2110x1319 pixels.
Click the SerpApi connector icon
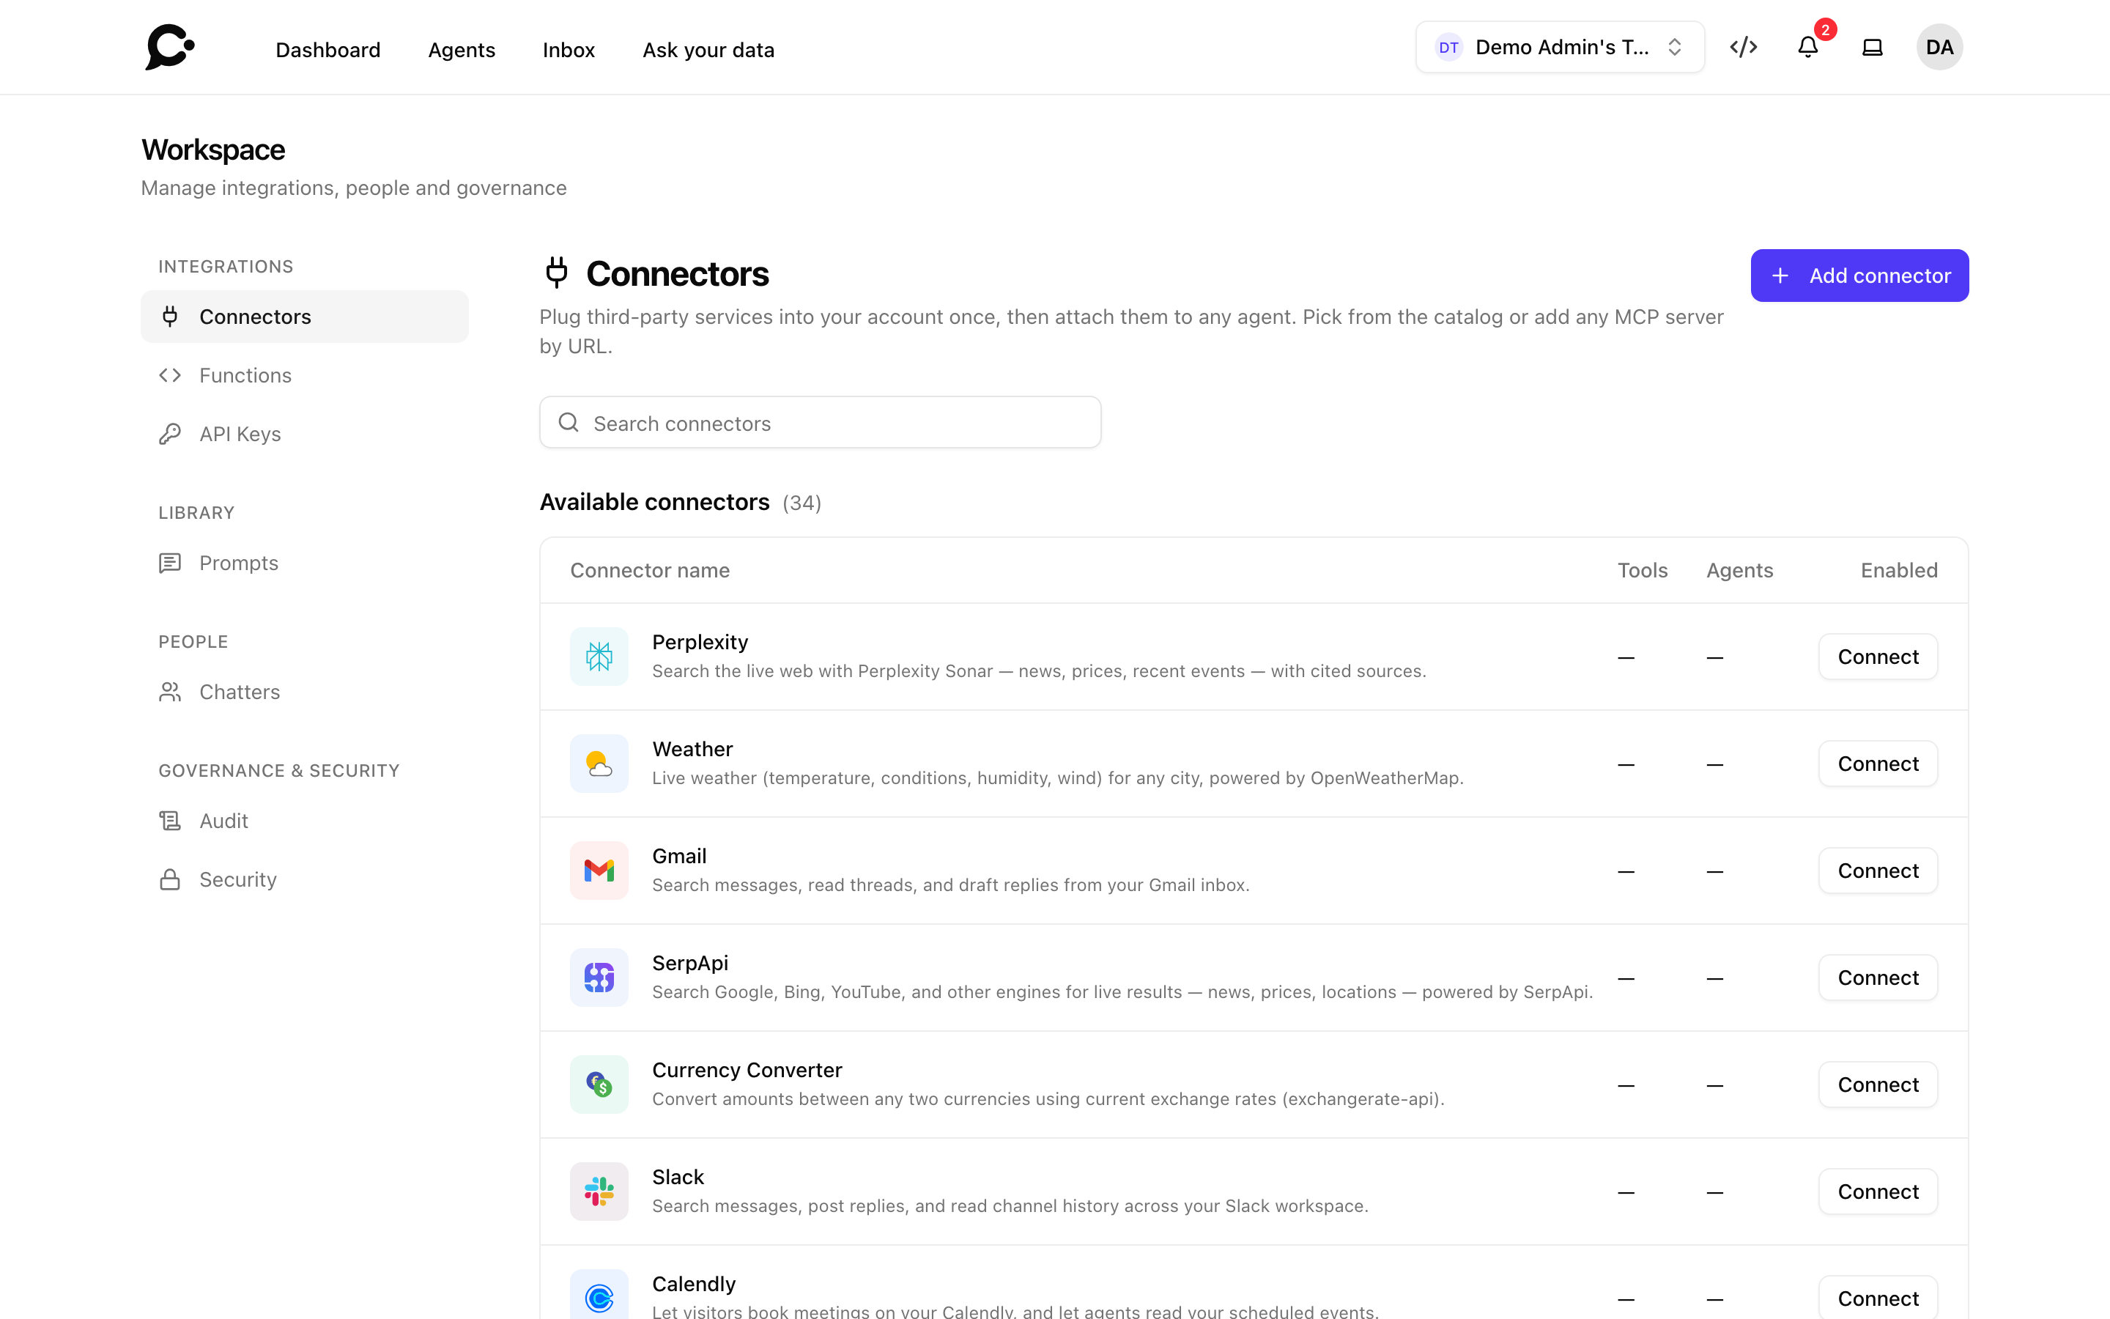(x=599, y=977)
